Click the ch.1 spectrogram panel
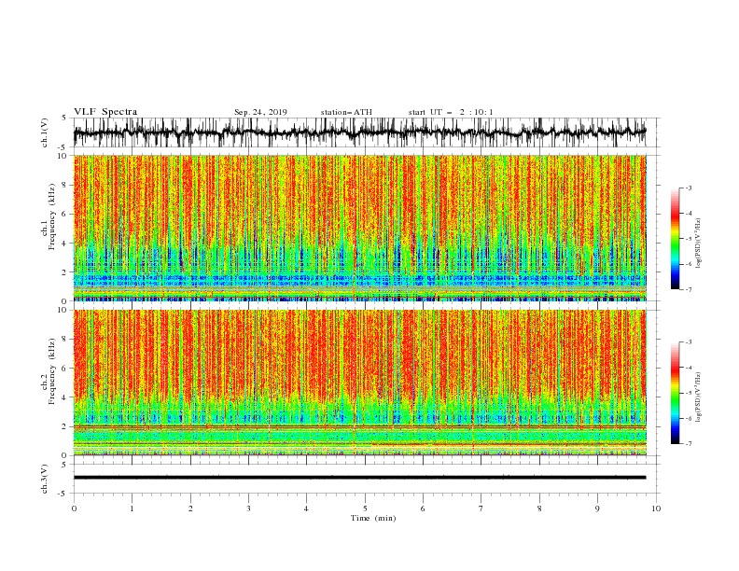739x571 pixels. (360, 228)
